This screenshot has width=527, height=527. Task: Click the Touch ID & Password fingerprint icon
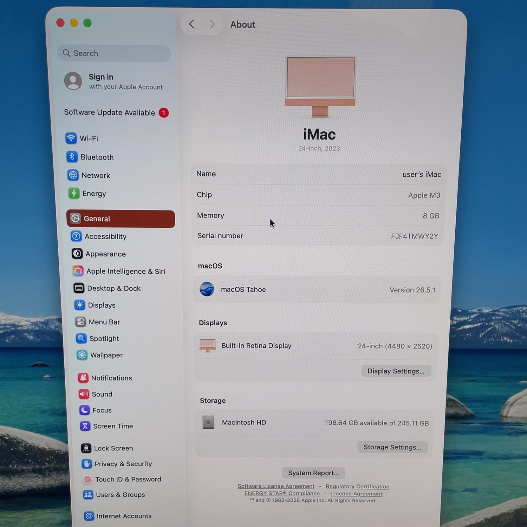(x=87, y=479)
